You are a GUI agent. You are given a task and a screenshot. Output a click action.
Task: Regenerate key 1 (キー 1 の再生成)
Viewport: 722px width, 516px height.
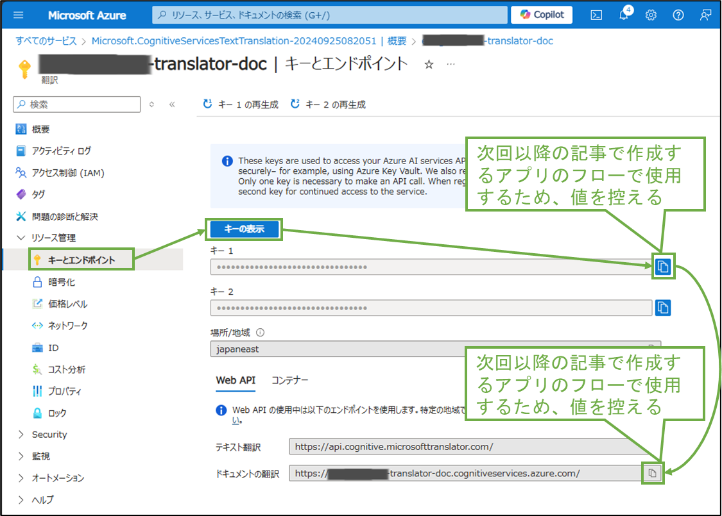pyautogui.click(x=241, y=104)
